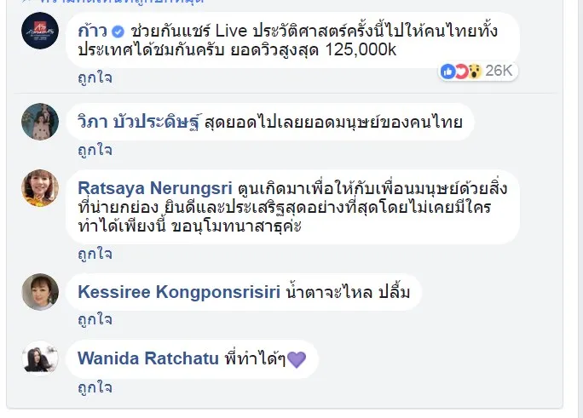
Task: Like Ratsaya Nerungsri's comment
Action: [x=95, y=255]
